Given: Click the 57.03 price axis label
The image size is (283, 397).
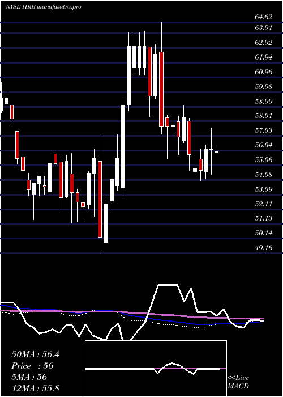Looking at the screenshot, I should click(x=264, y=130).
